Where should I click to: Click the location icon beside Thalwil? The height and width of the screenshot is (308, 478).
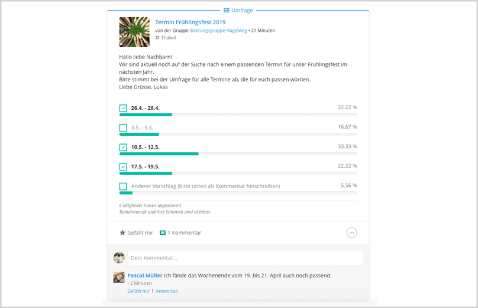[157, 38]
